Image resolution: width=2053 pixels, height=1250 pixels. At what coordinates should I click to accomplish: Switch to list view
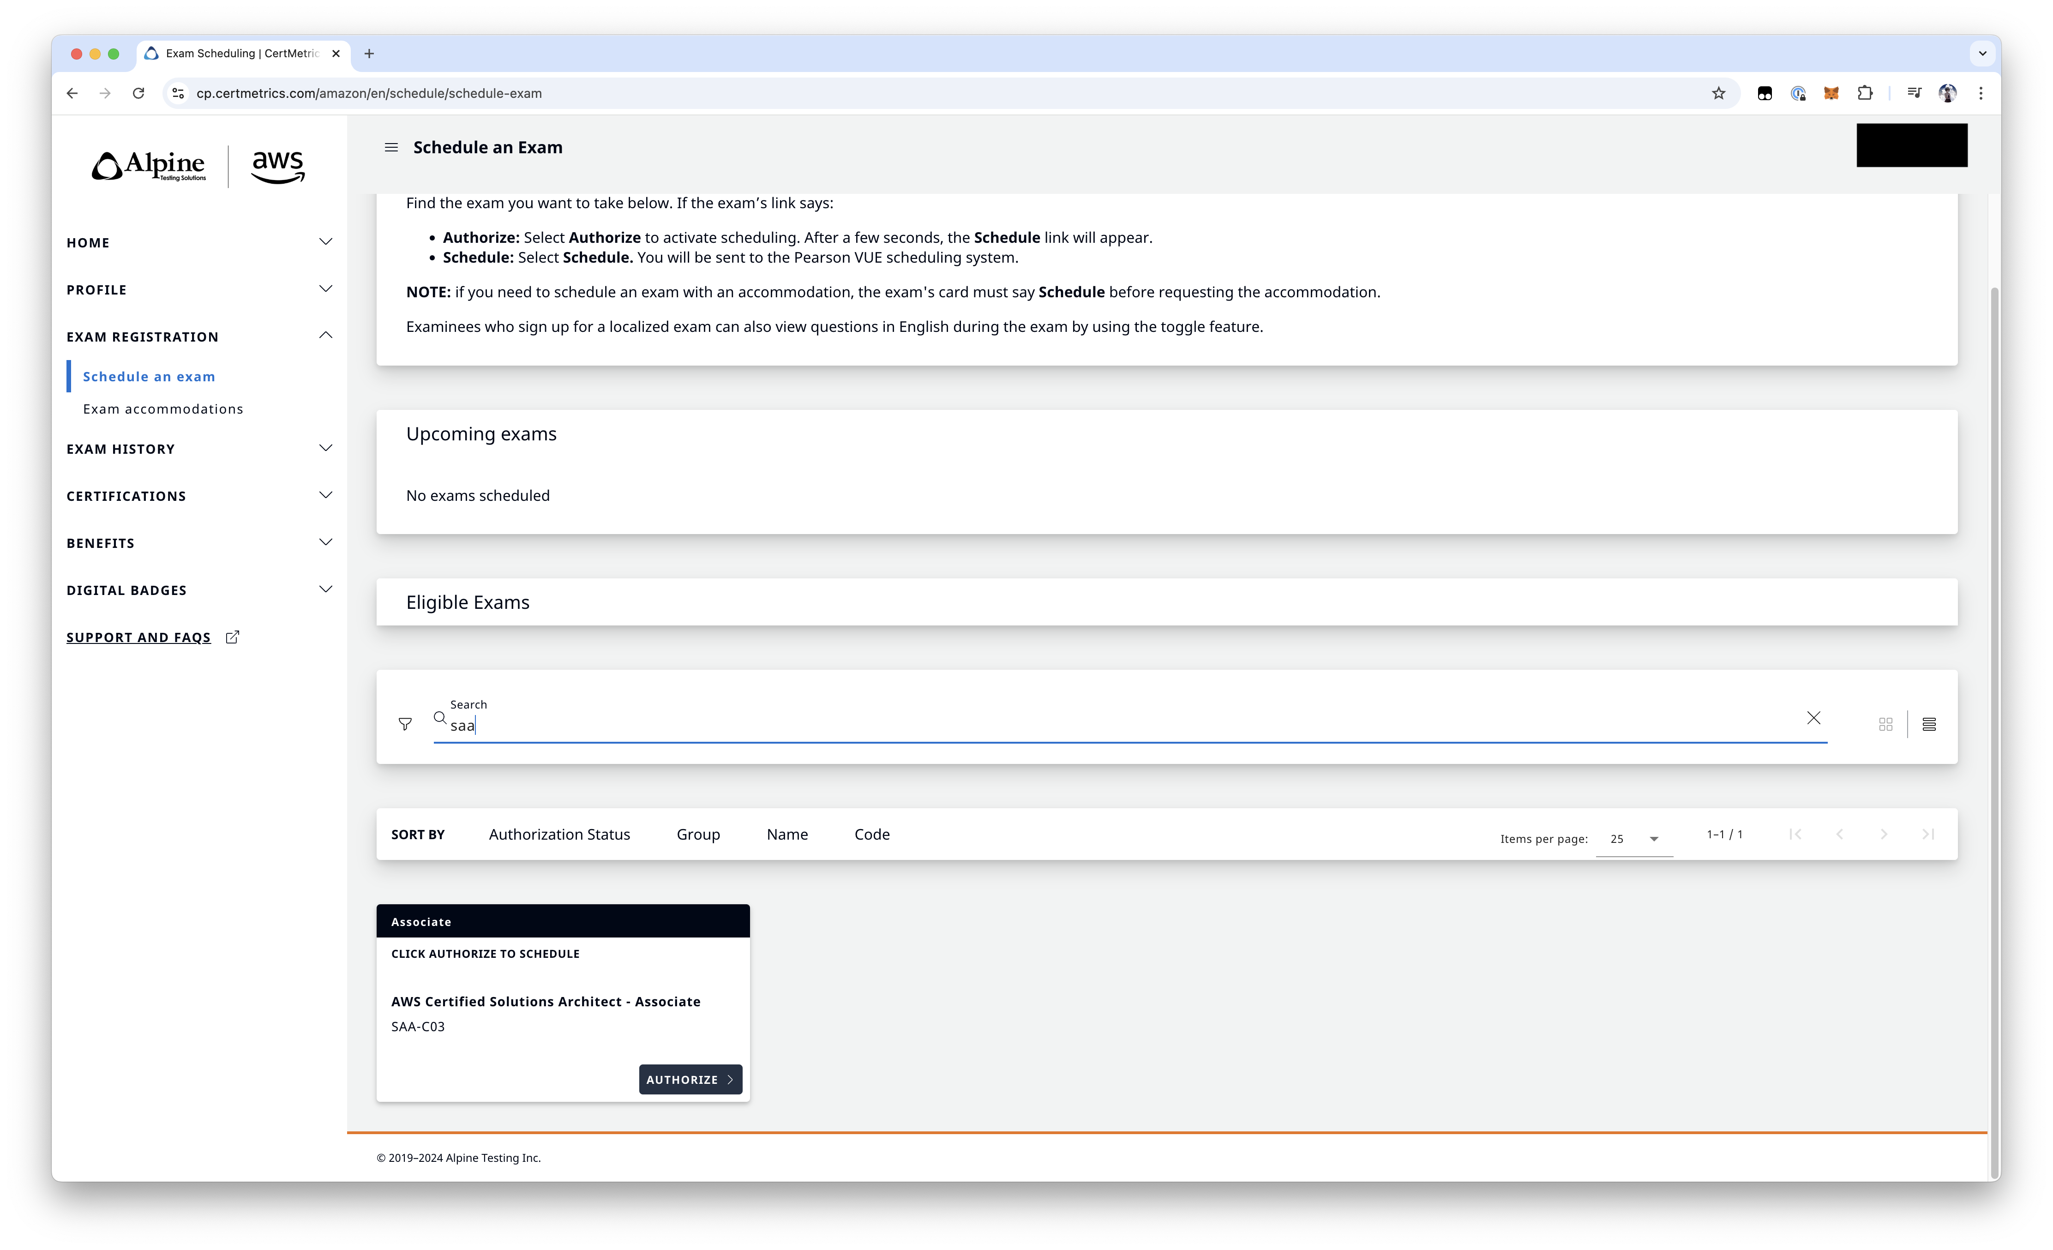pyautogui.click(x=1929, y=724)
